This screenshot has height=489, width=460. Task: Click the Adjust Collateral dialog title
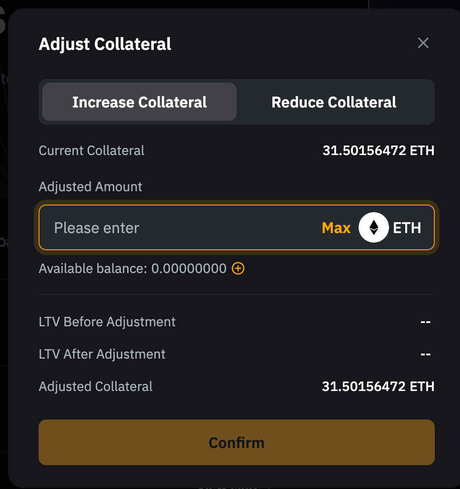point(105,44)
